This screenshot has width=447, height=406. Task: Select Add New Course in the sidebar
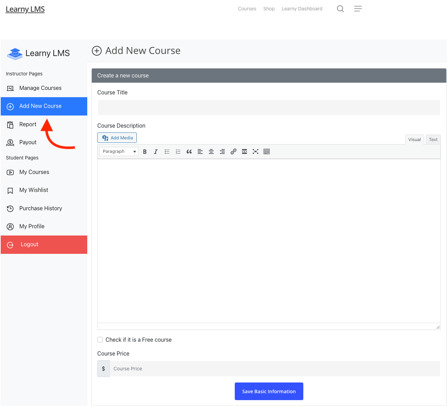coord(44,106)
